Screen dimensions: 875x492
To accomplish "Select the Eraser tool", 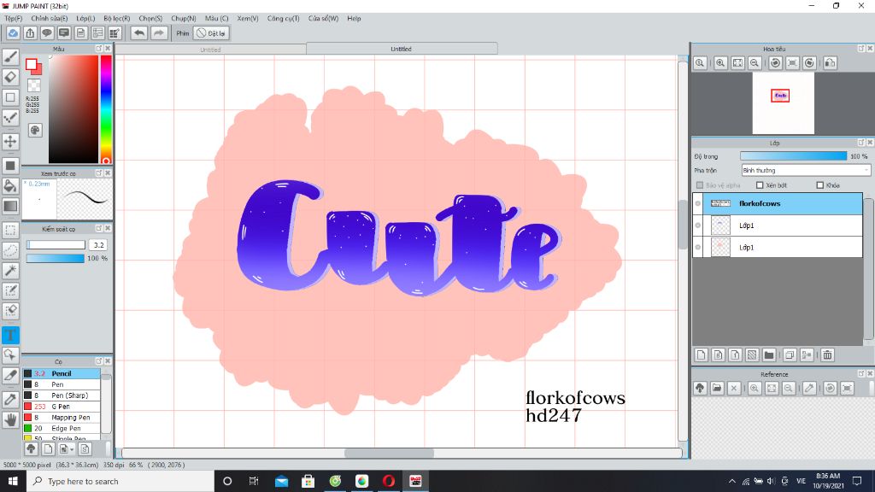I will click(10, 77).
